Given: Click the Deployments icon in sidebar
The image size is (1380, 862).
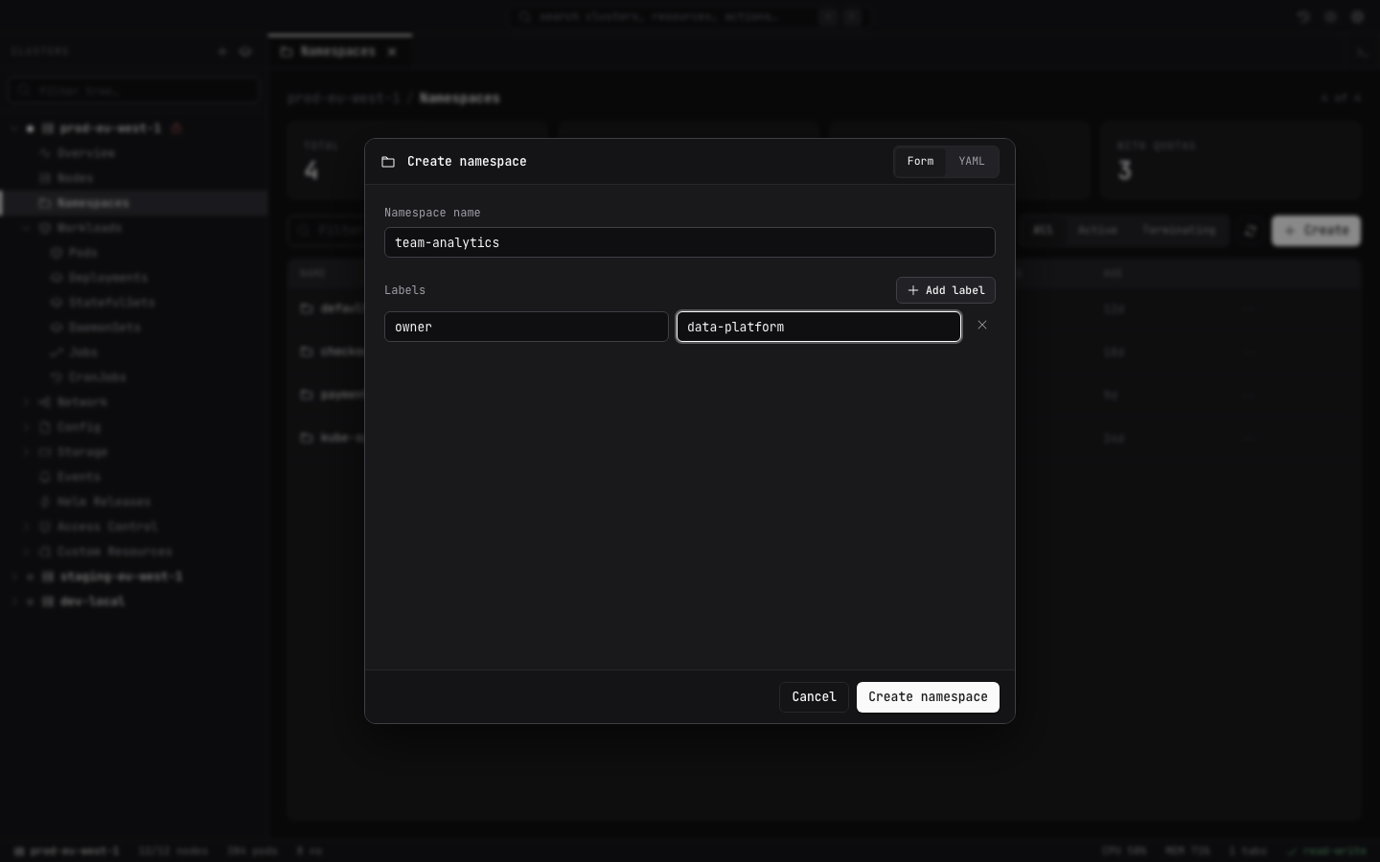Looking at the screenshot, I should 56,278.
